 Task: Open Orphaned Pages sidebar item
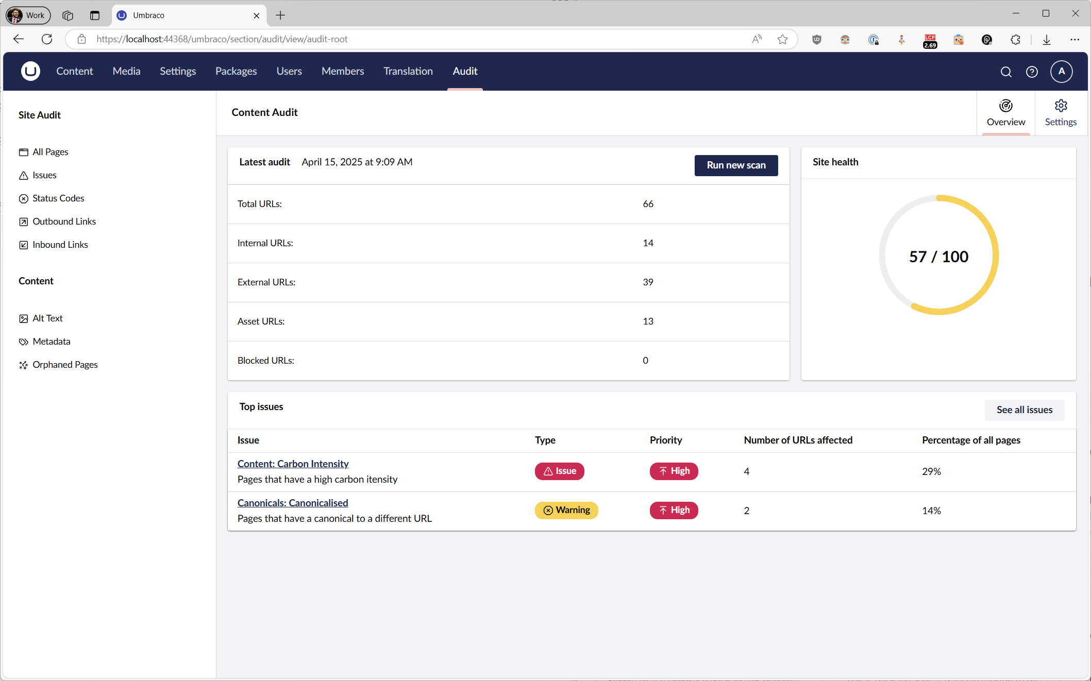coord(65,365)
